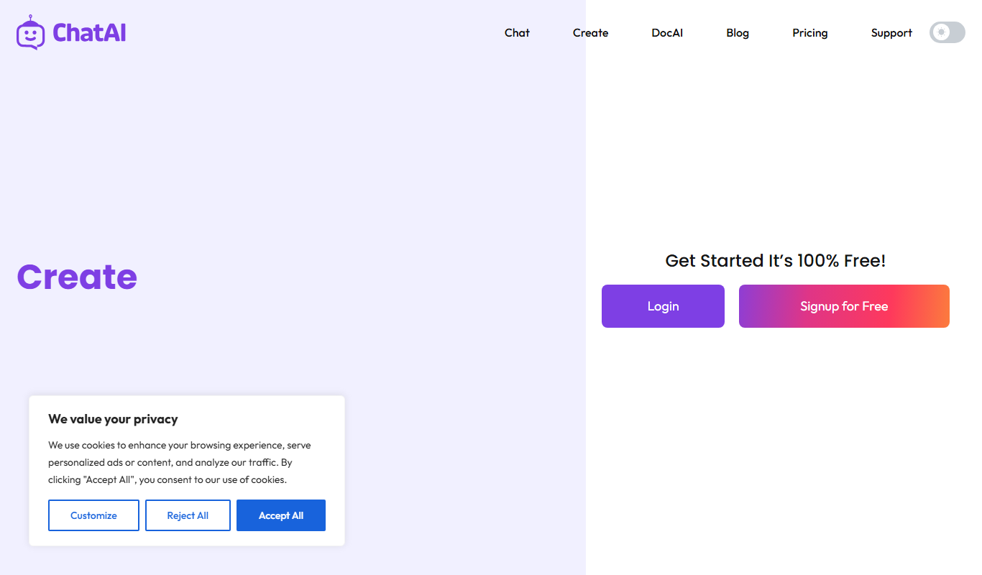Screen dimensions: 982x575
Task: Select Support in the top navigation
Action: pyautogui.click(x=891, y=33)
